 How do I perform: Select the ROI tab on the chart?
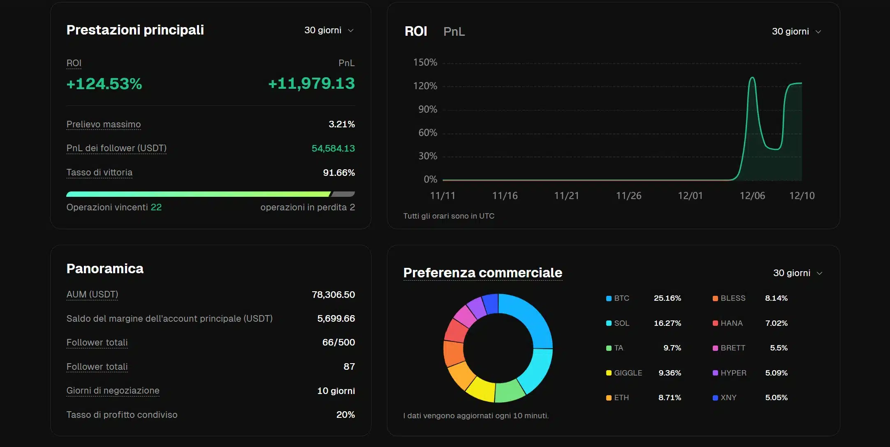[x=416, y=31]
